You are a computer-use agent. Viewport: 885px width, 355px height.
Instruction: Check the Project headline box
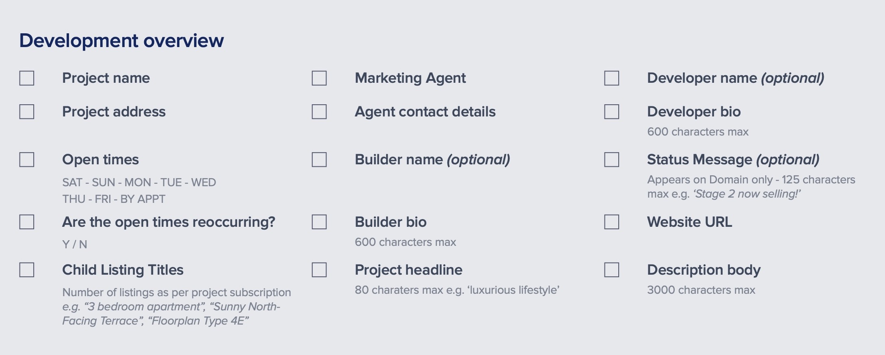[x=319, y=270]
